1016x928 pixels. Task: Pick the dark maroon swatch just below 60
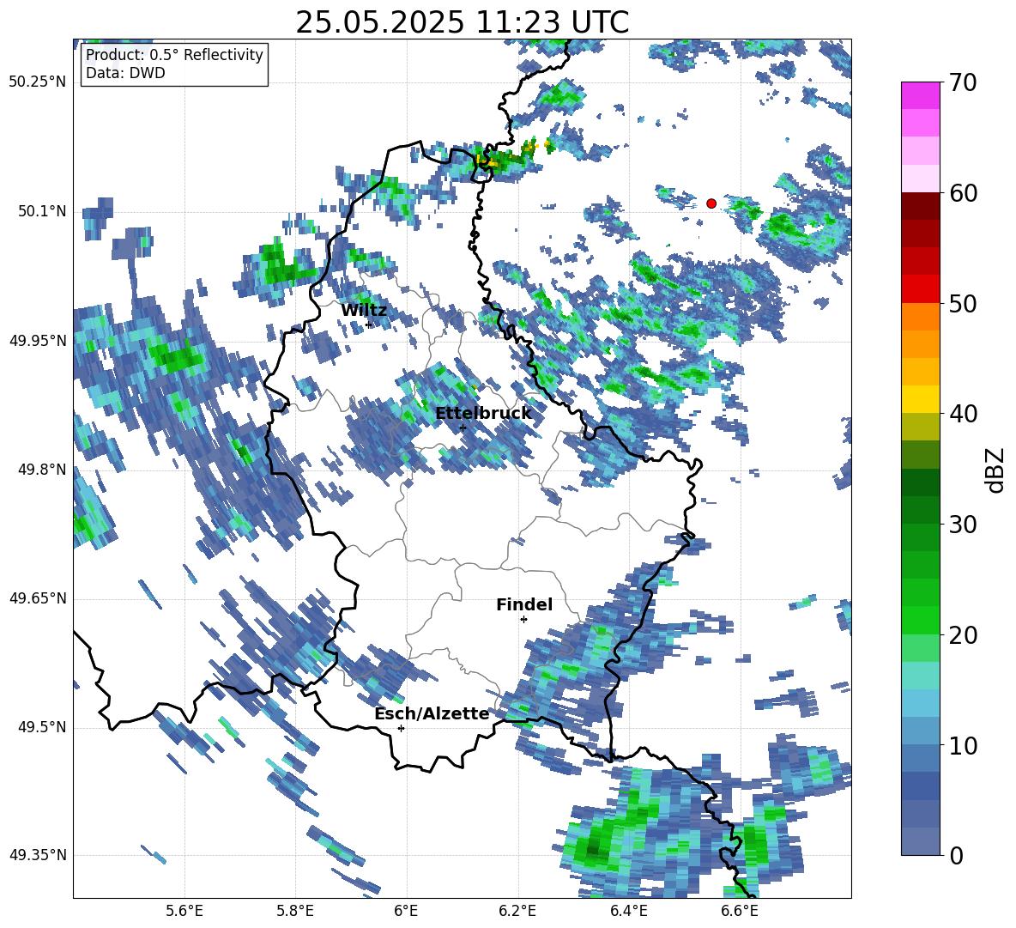(x=920, y=206)
